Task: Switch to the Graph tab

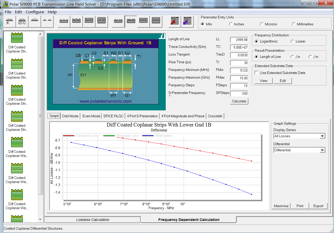Action: tap(54, 116)
